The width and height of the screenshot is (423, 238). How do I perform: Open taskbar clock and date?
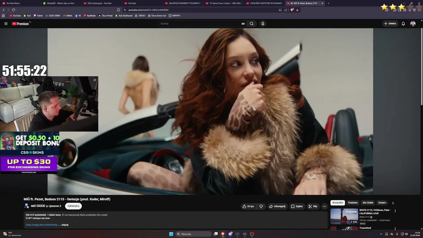tap(415, 234)
